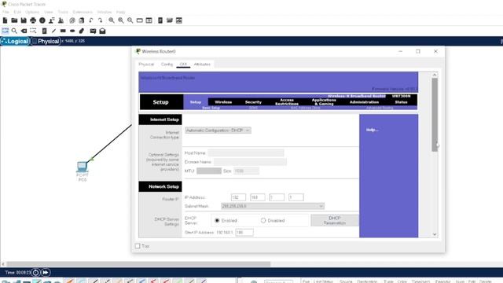
Task: Tick the Top checkbox in router window
Action: point(138,246)
